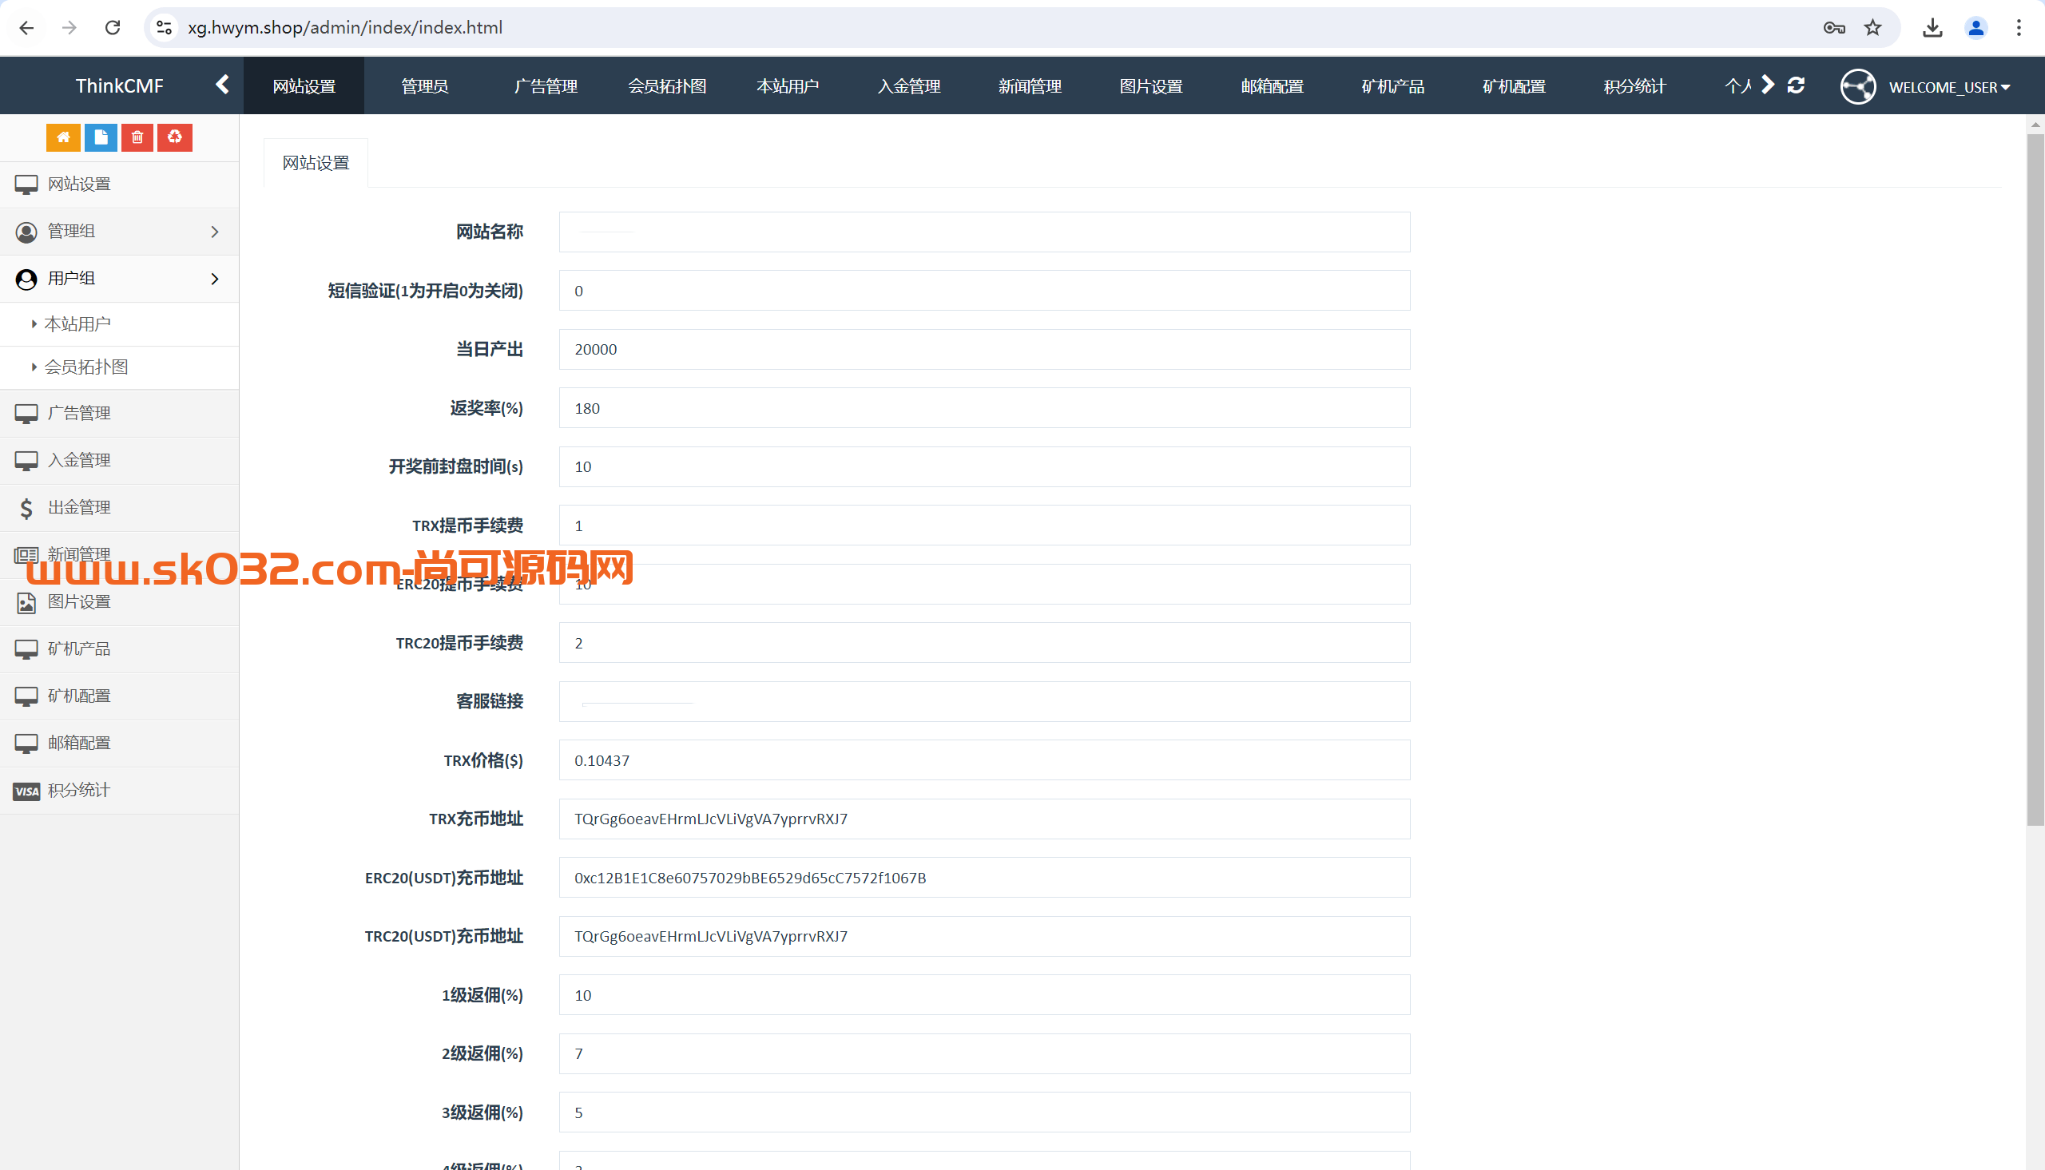Collapse the sidebar with the left chevron

click(x=223, y=85)
